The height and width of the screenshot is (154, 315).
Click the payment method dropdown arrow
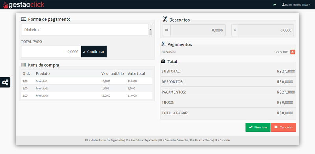150,30
